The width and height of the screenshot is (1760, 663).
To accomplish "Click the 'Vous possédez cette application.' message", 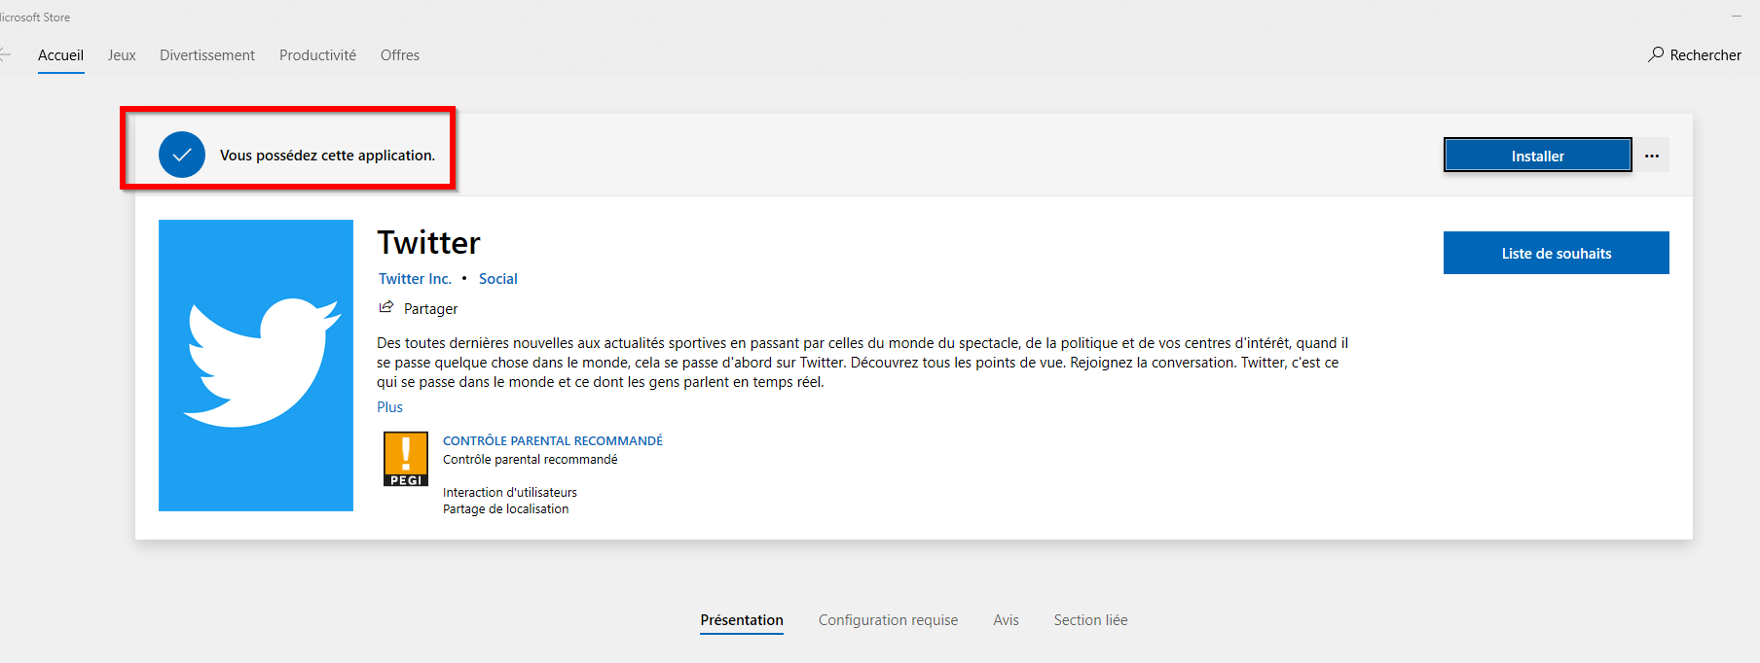I will (327, 156).
